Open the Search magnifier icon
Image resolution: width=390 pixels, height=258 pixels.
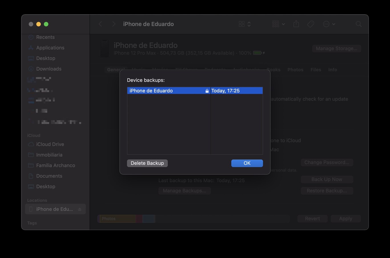click(x=359, y=24)
